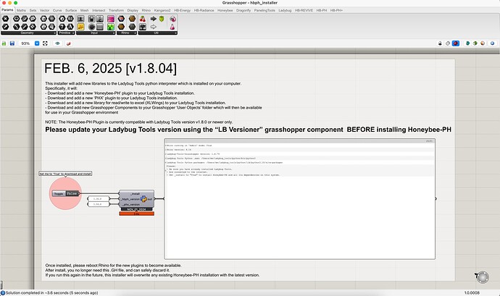500x296 pixels.
Task: Click the Toggle button on Boolean component
Action: pos(59,194)
